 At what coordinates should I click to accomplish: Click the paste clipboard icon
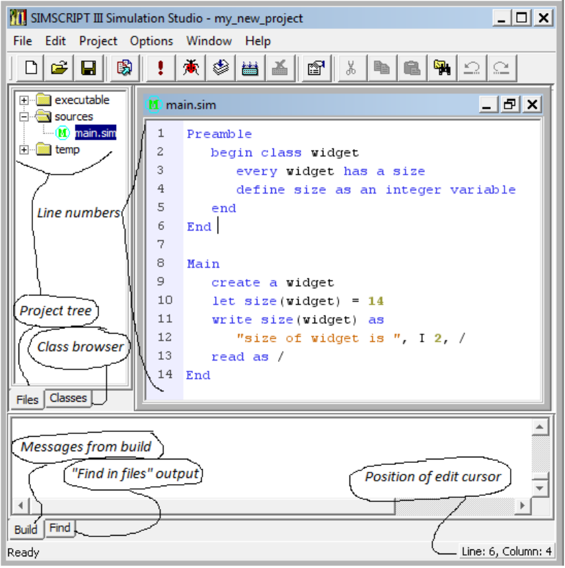[x=412, y=68]
